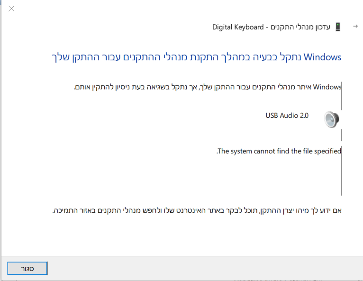Click the 'Windows איתר מנהלי התקנים' description line
363x281 pixels.
[208, 87]
